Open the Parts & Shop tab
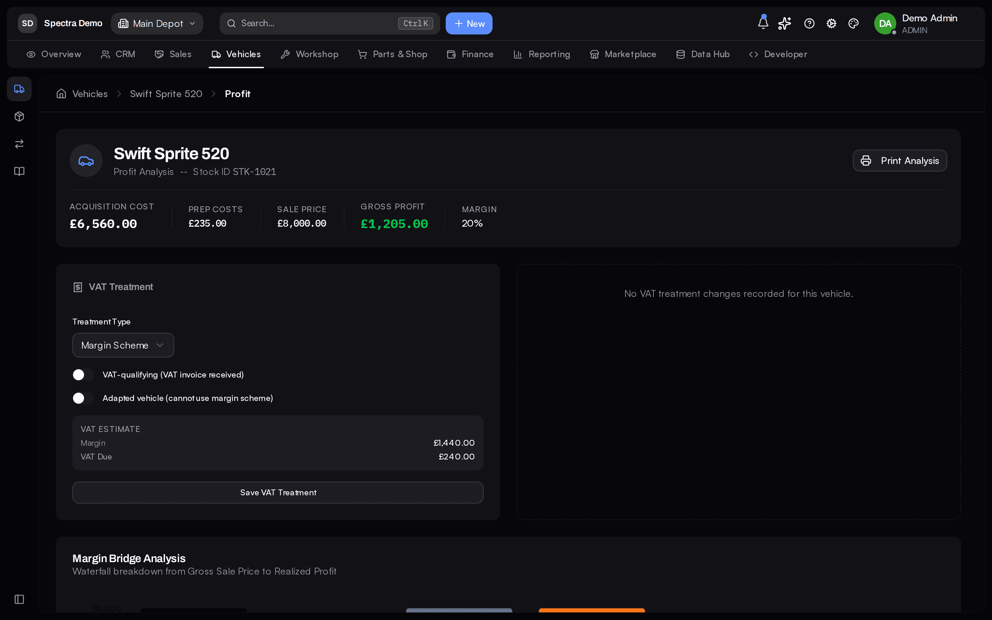The width and height of the screenshot is (992, 620). [x=393, y=54]
